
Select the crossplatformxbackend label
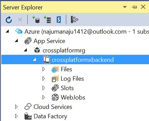coord(83,60)
